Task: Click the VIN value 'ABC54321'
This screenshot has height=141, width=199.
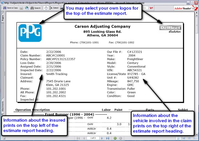Action: pos(134,70)
